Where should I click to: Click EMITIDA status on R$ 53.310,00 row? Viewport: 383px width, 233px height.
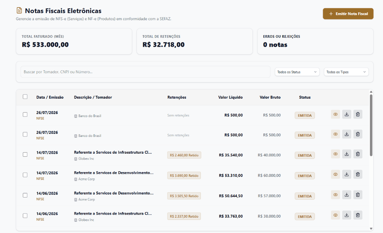point(304,176)
